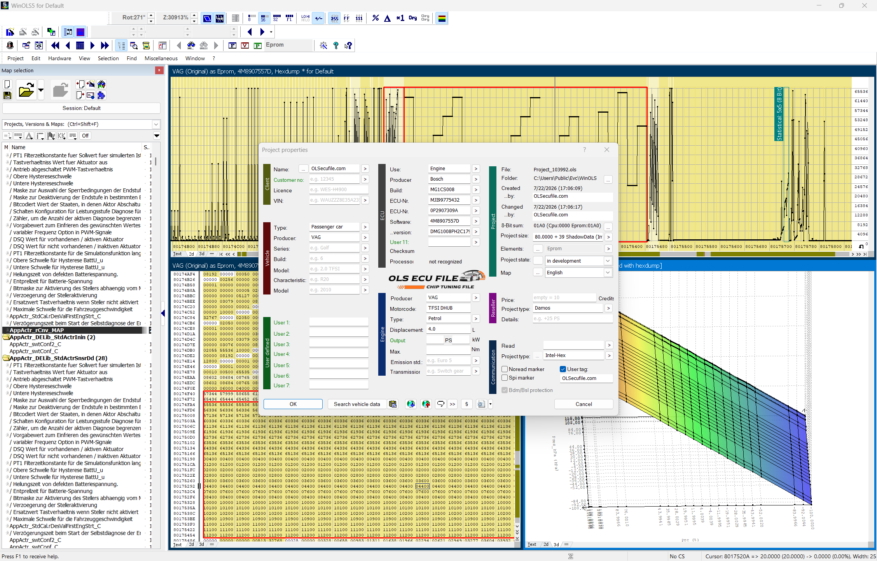Increase the Z zoom stepper value
The image size is (877, 561).
pyautogui.click(x=194, y=16)
